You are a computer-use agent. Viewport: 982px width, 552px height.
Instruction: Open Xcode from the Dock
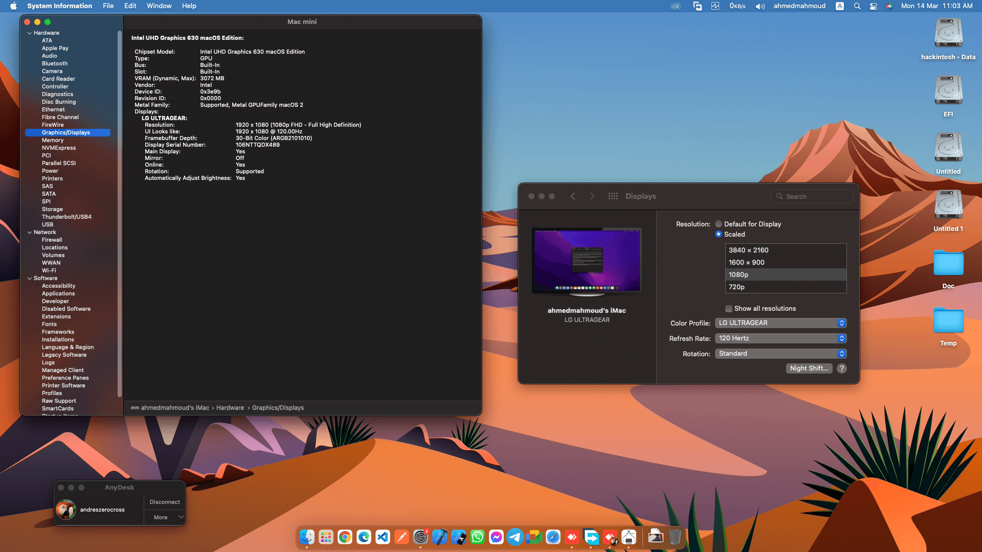pos(439,537)
